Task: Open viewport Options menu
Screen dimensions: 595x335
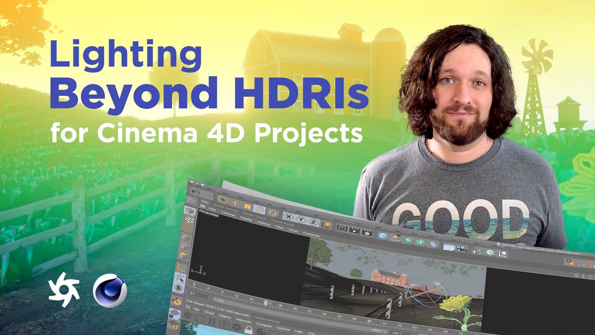Action: point(264,223)
